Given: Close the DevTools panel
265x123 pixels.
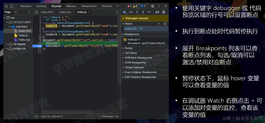Looking at the screenshot, I should coord(165,6).
